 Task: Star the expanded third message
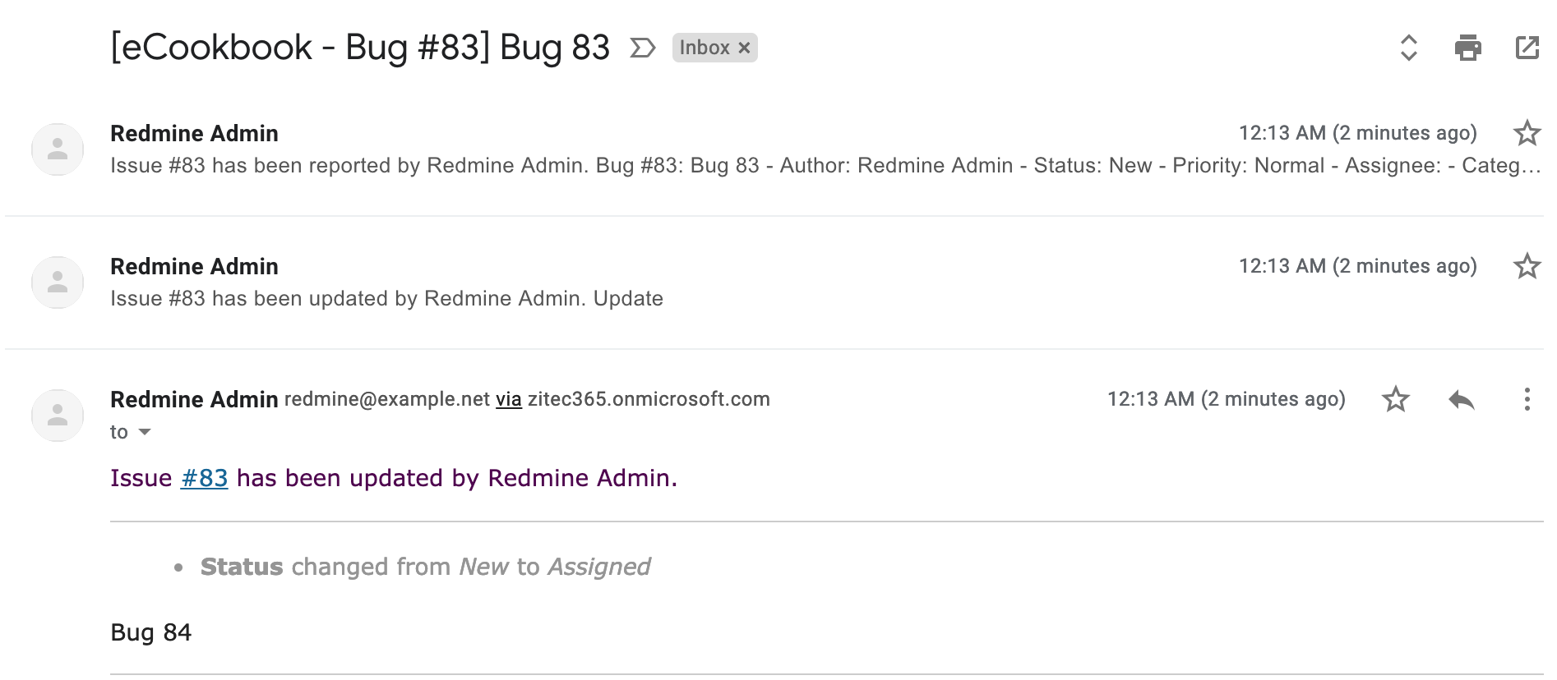pyautogui.click(x=1395, y=400)
